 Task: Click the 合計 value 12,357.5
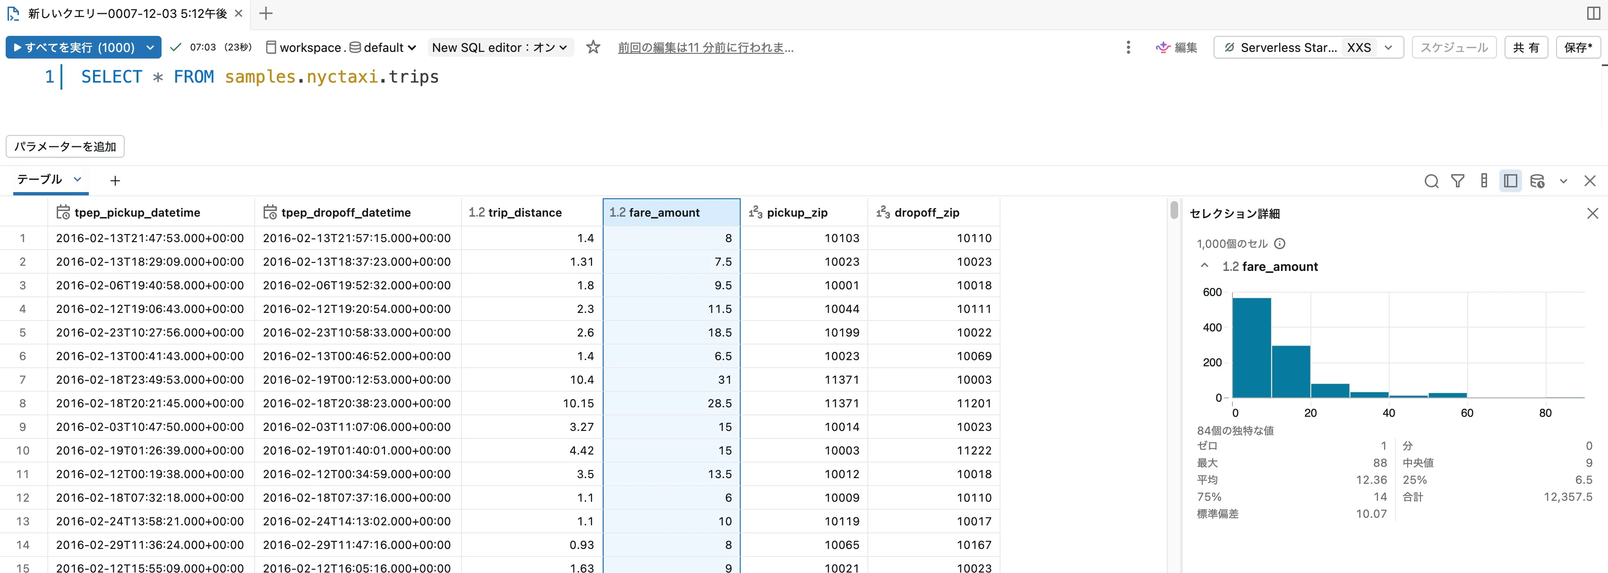(1567, 497)
